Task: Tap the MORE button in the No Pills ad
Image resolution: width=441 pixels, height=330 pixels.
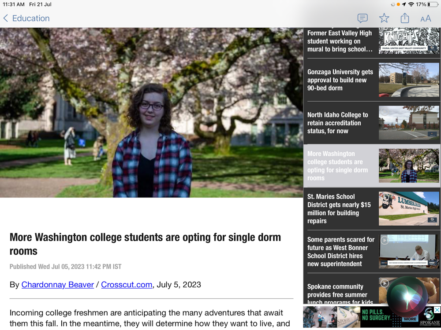Action: pos(410,319)
